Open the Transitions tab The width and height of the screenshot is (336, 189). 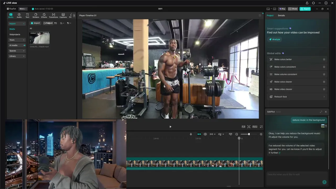(x=54, y=15)
